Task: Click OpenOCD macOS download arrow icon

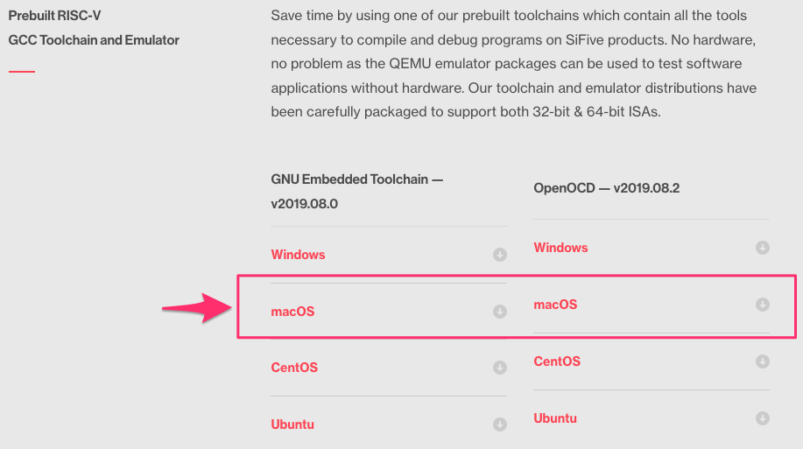Action: click(763, 305)
